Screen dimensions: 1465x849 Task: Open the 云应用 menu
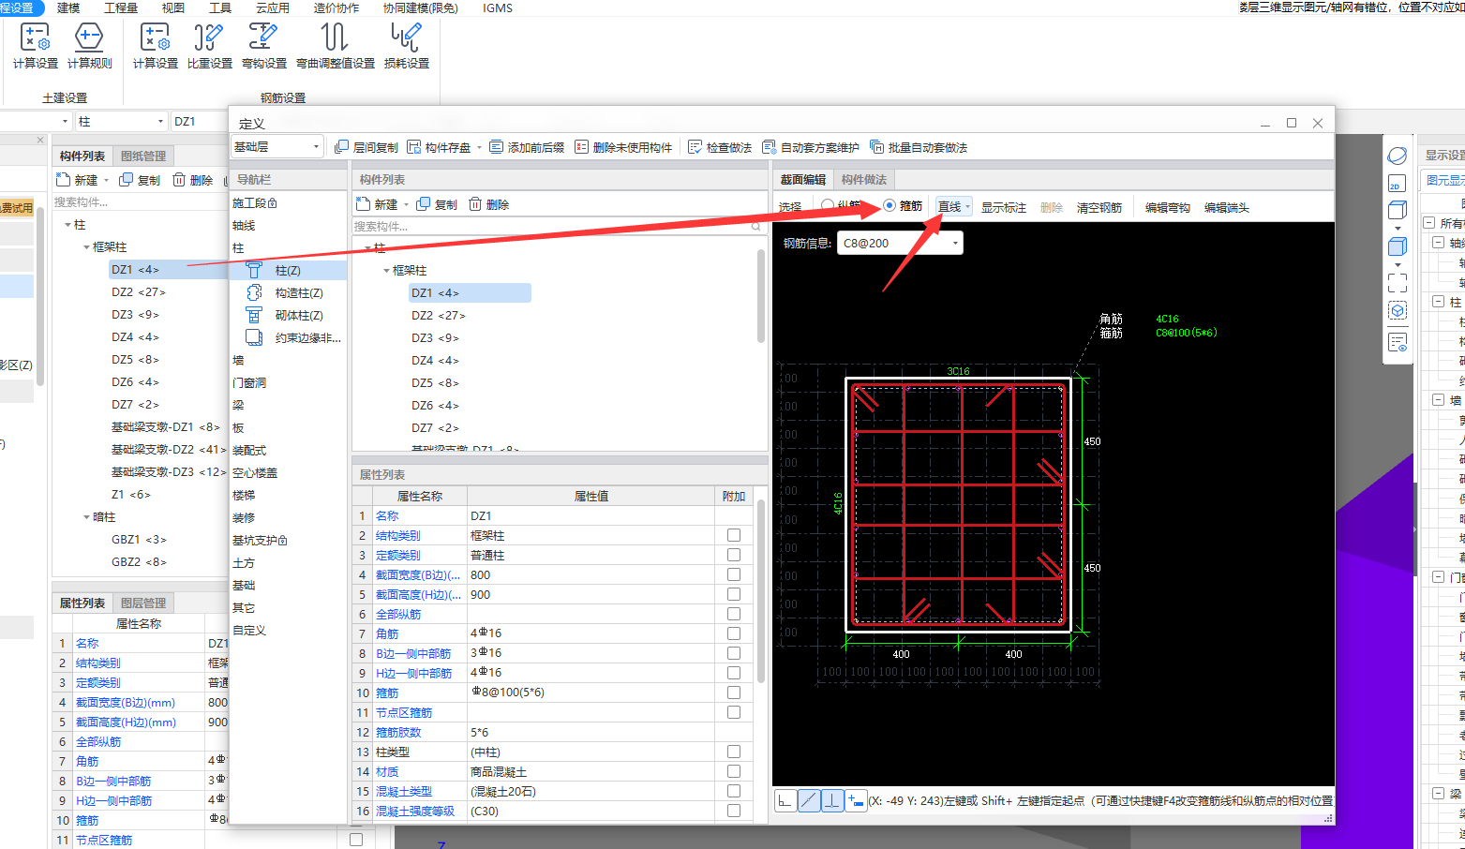pyautogui.click(x=272, y=7)
